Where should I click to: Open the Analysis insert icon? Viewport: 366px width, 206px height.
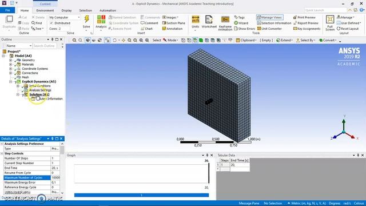pyautogui.click(x=101, y=19)
